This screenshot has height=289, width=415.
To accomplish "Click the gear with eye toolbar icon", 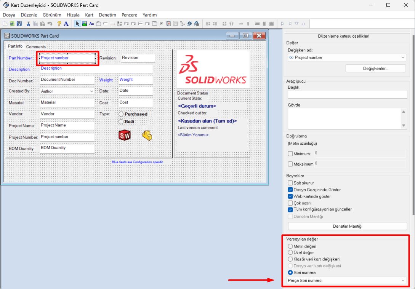I will click(197, 24).
